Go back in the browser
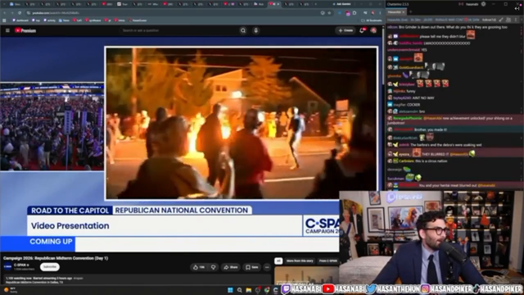 [5, 13]
